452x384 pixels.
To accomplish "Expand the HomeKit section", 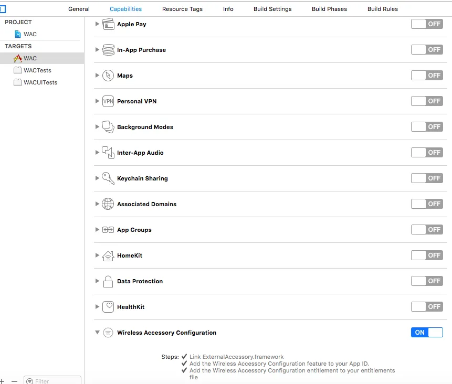I will [x=97, y=255].
